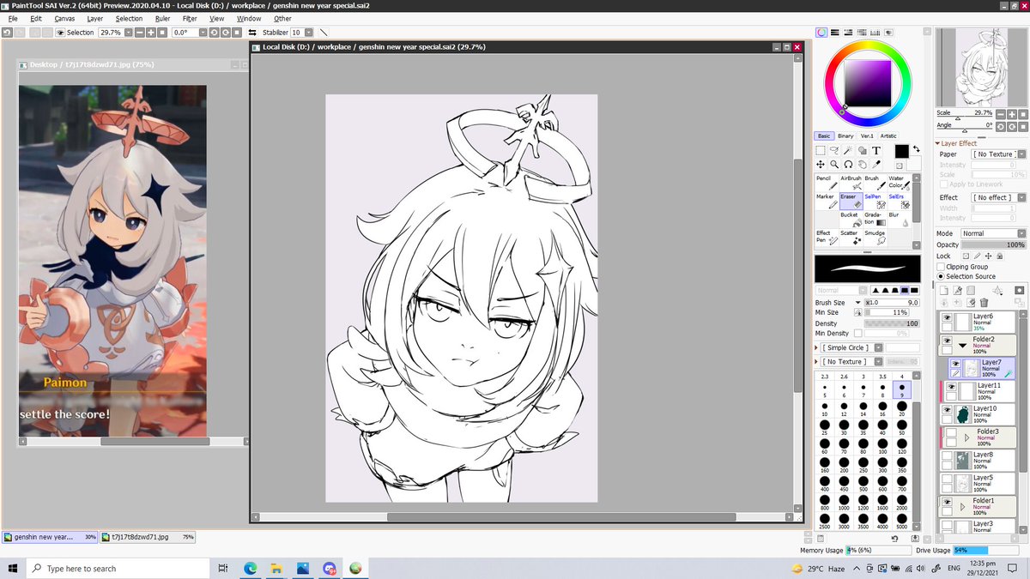Select the AirBrush tool
This screenshot has height=579, width=1030.
[850, 183]
